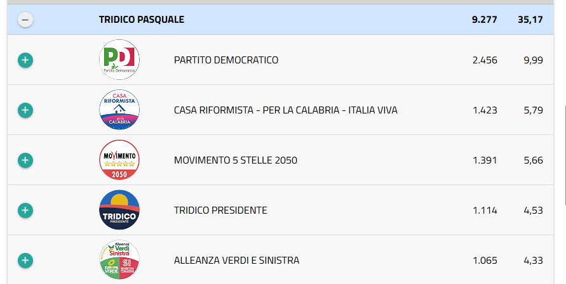The image size is (566, 284).
Task: Click the Partito Democratico party logo
Action: [119, 60]
